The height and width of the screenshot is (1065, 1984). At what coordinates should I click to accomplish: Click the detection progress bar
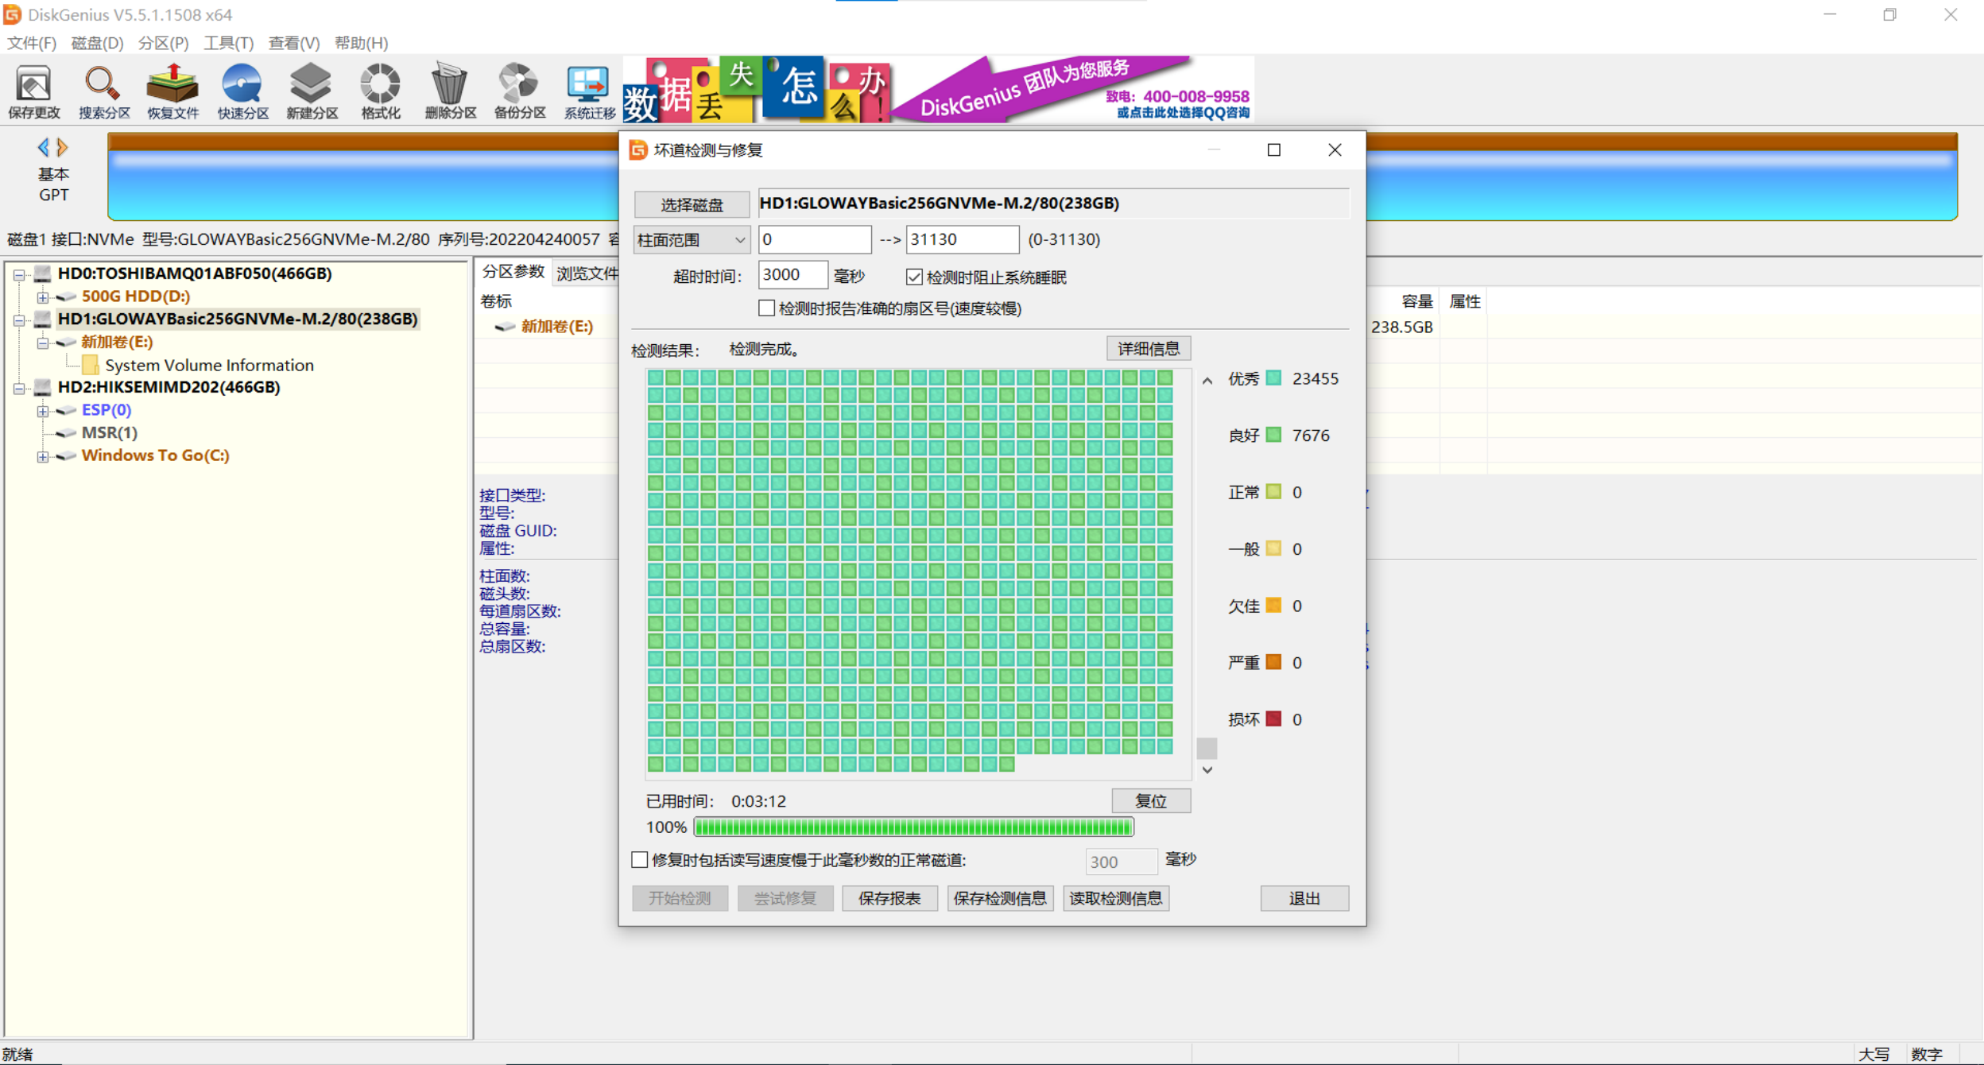pyautogui.click(x=913, y=827)
